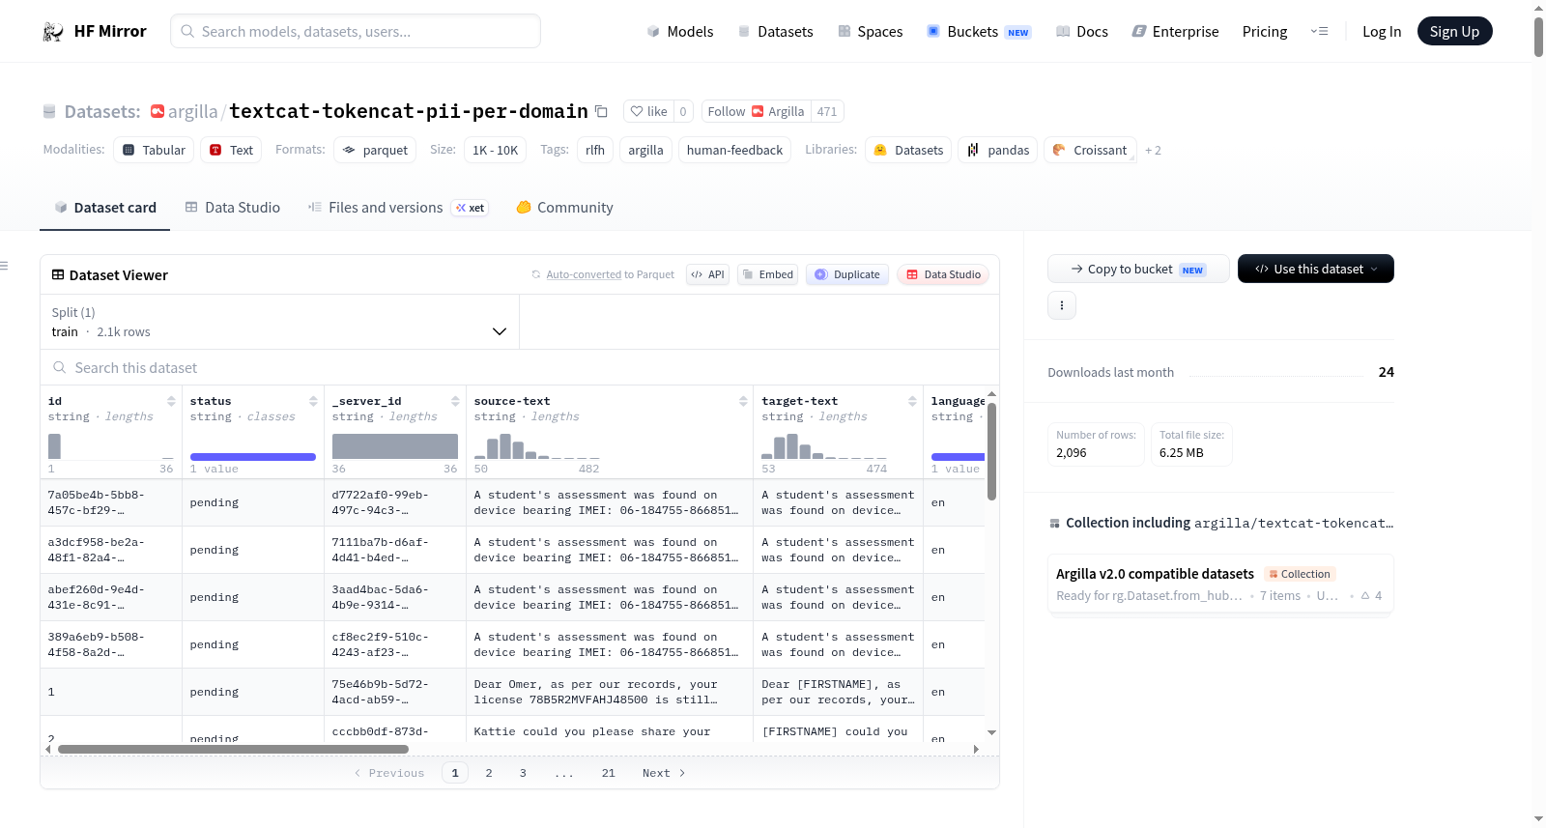Click the sort icon on the status column
This screenshot has height=828, width=1546.
click(313, 401)
